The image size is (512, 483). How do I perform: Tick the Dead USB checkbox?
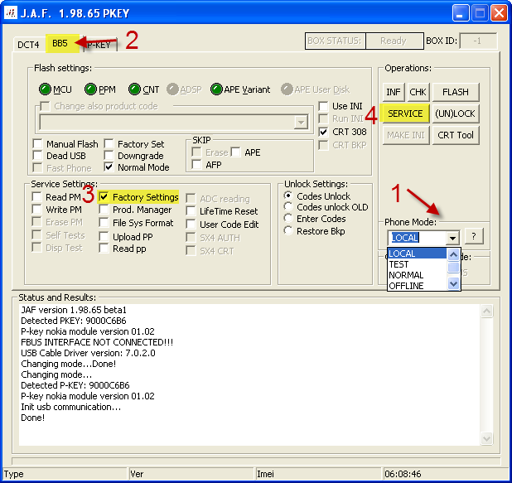[37, 156]
